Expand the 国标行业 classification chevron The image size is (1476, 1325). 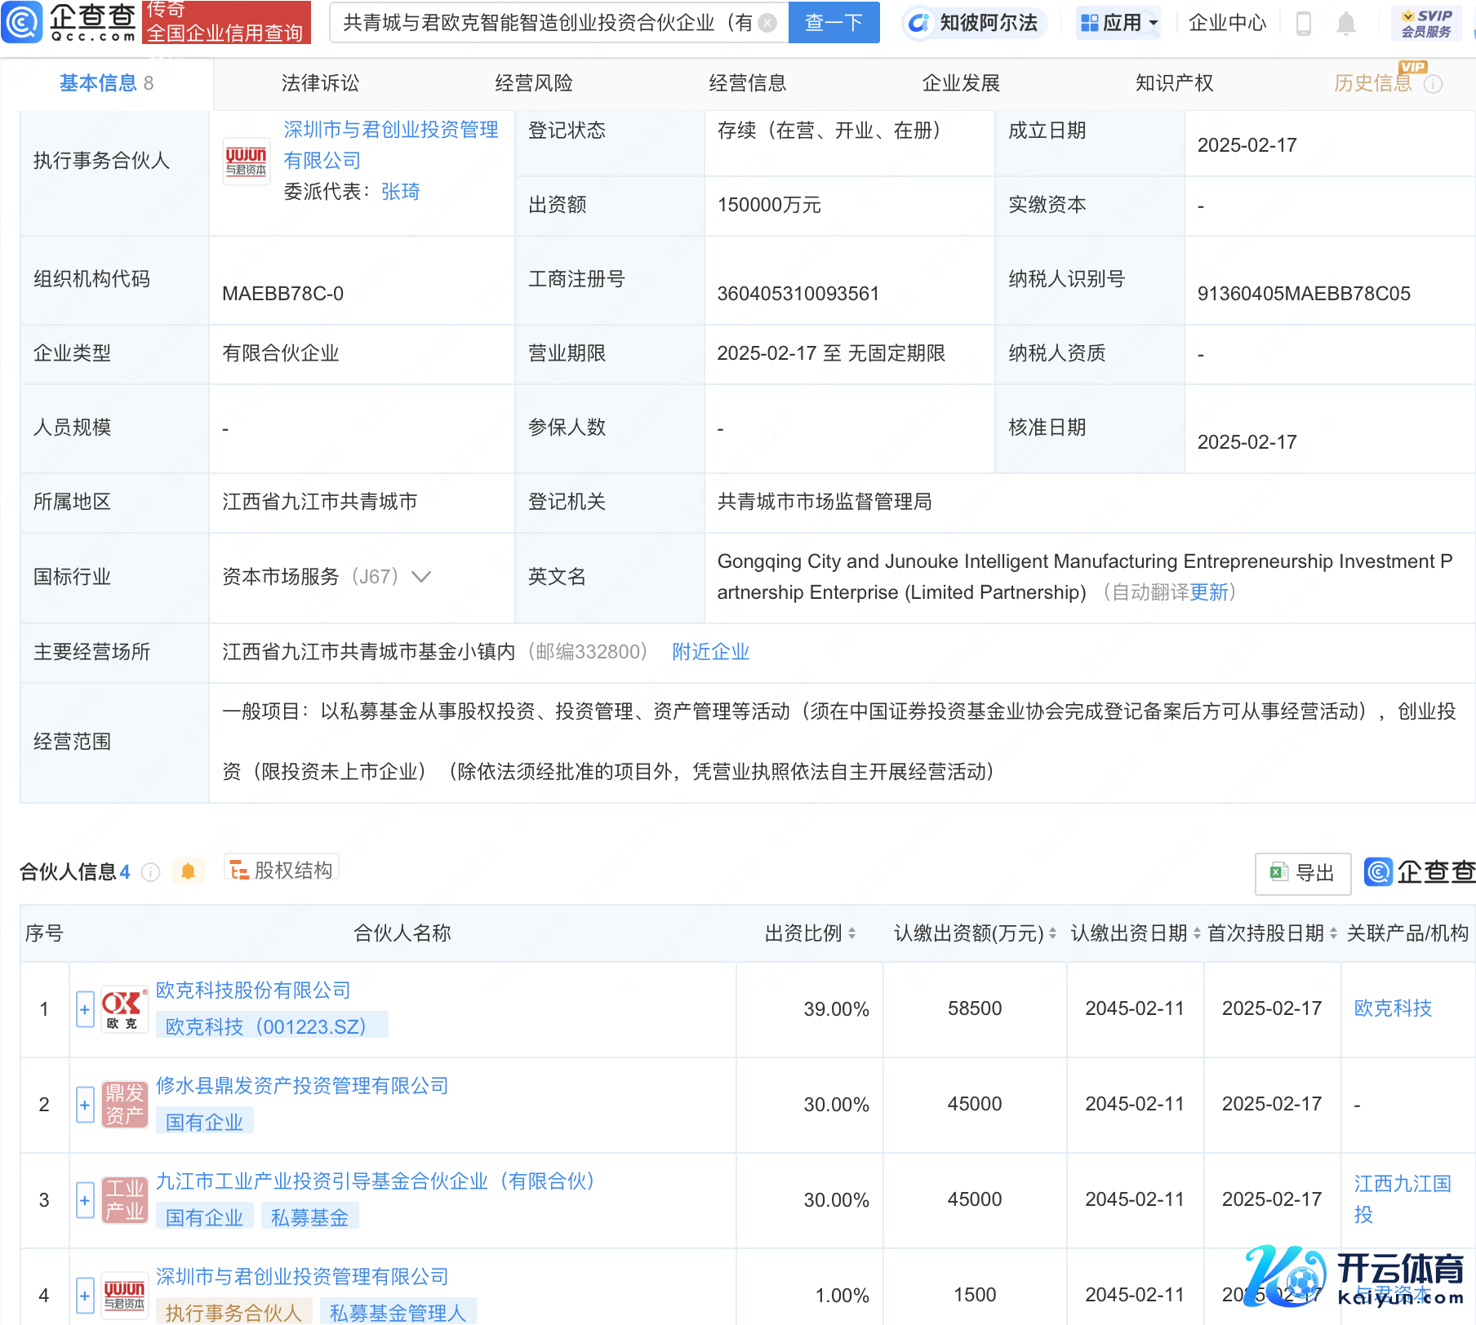click(421, 577)
